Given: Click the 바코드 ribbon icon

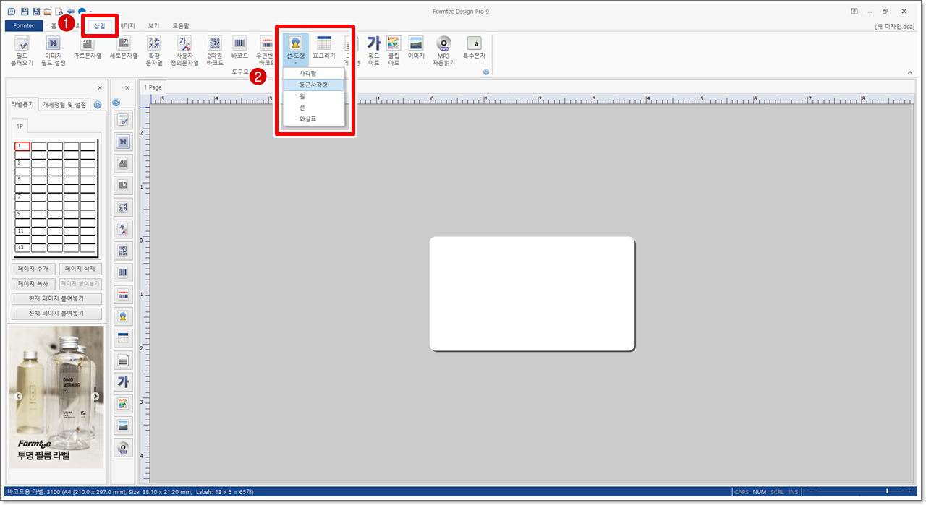Looking at the screenshot, I should [239, 48].
